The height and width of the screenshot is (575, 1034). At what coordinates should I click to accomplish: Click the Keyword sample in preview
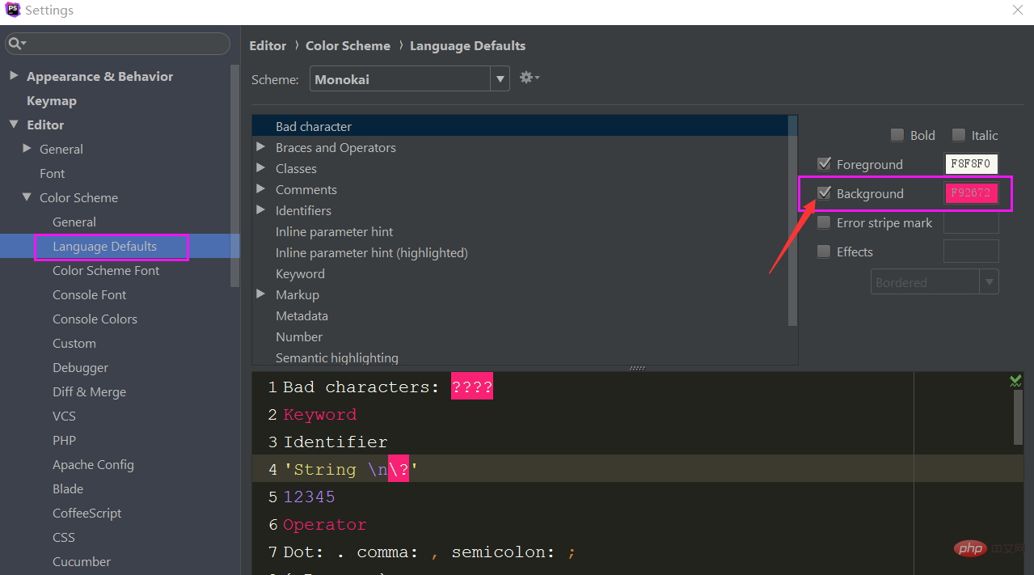coord(319,415)
